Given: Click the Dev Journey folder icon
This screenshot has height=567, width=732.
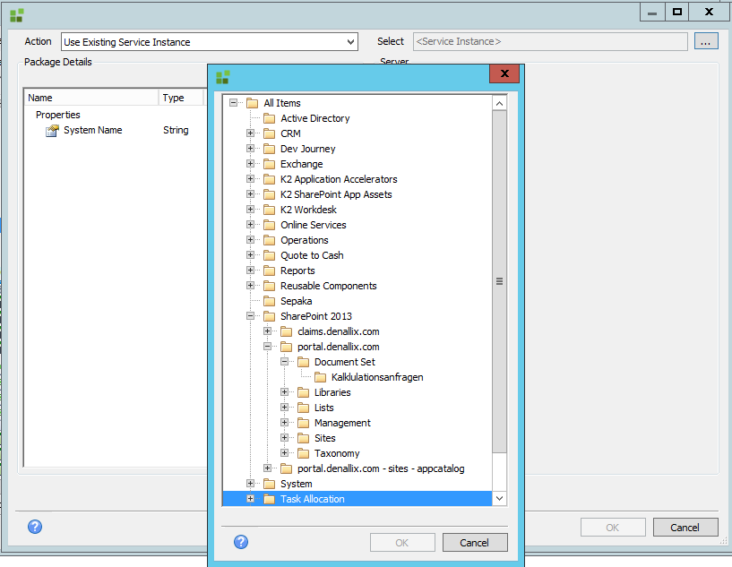Looking at the screenshot, I should pyautogui.click(x=269, y=149).
